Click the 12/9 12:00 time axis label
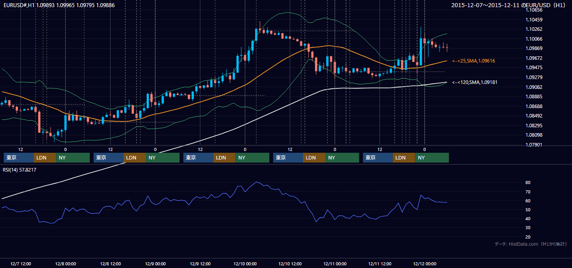572x268 pixels. 200,264
